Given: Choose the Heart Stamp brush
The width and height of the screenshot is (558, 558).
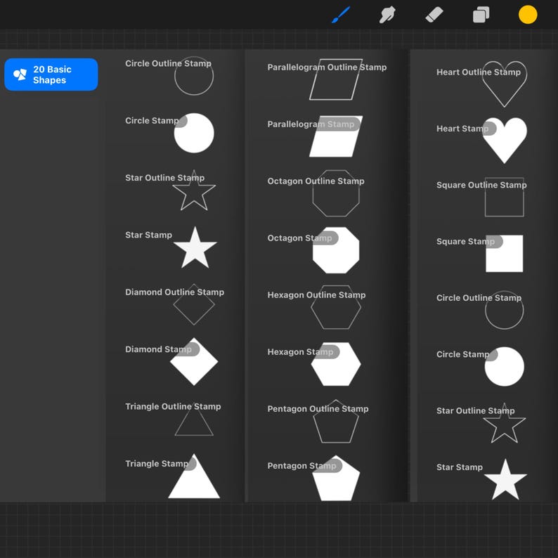Looking at the screenshot, I should 482,141.
